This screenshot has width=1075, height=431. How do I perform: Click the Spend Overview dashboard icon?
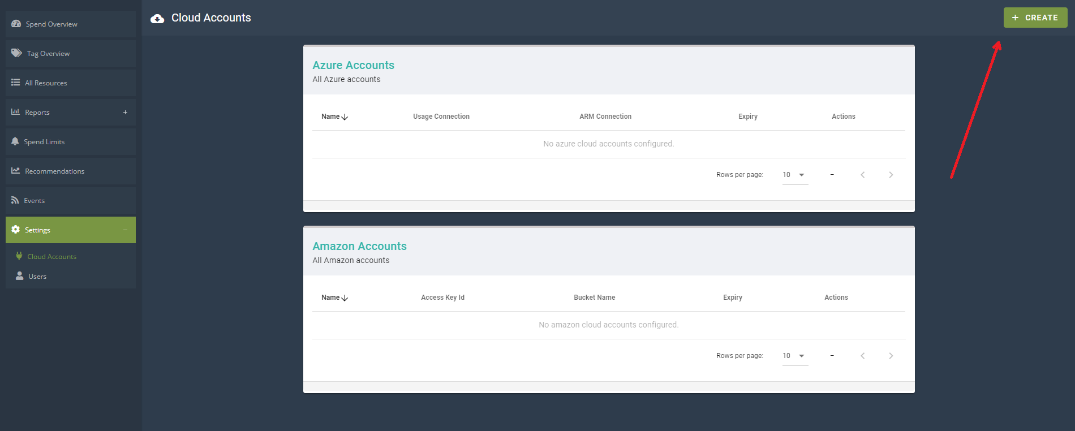click(x=16, y=24)
